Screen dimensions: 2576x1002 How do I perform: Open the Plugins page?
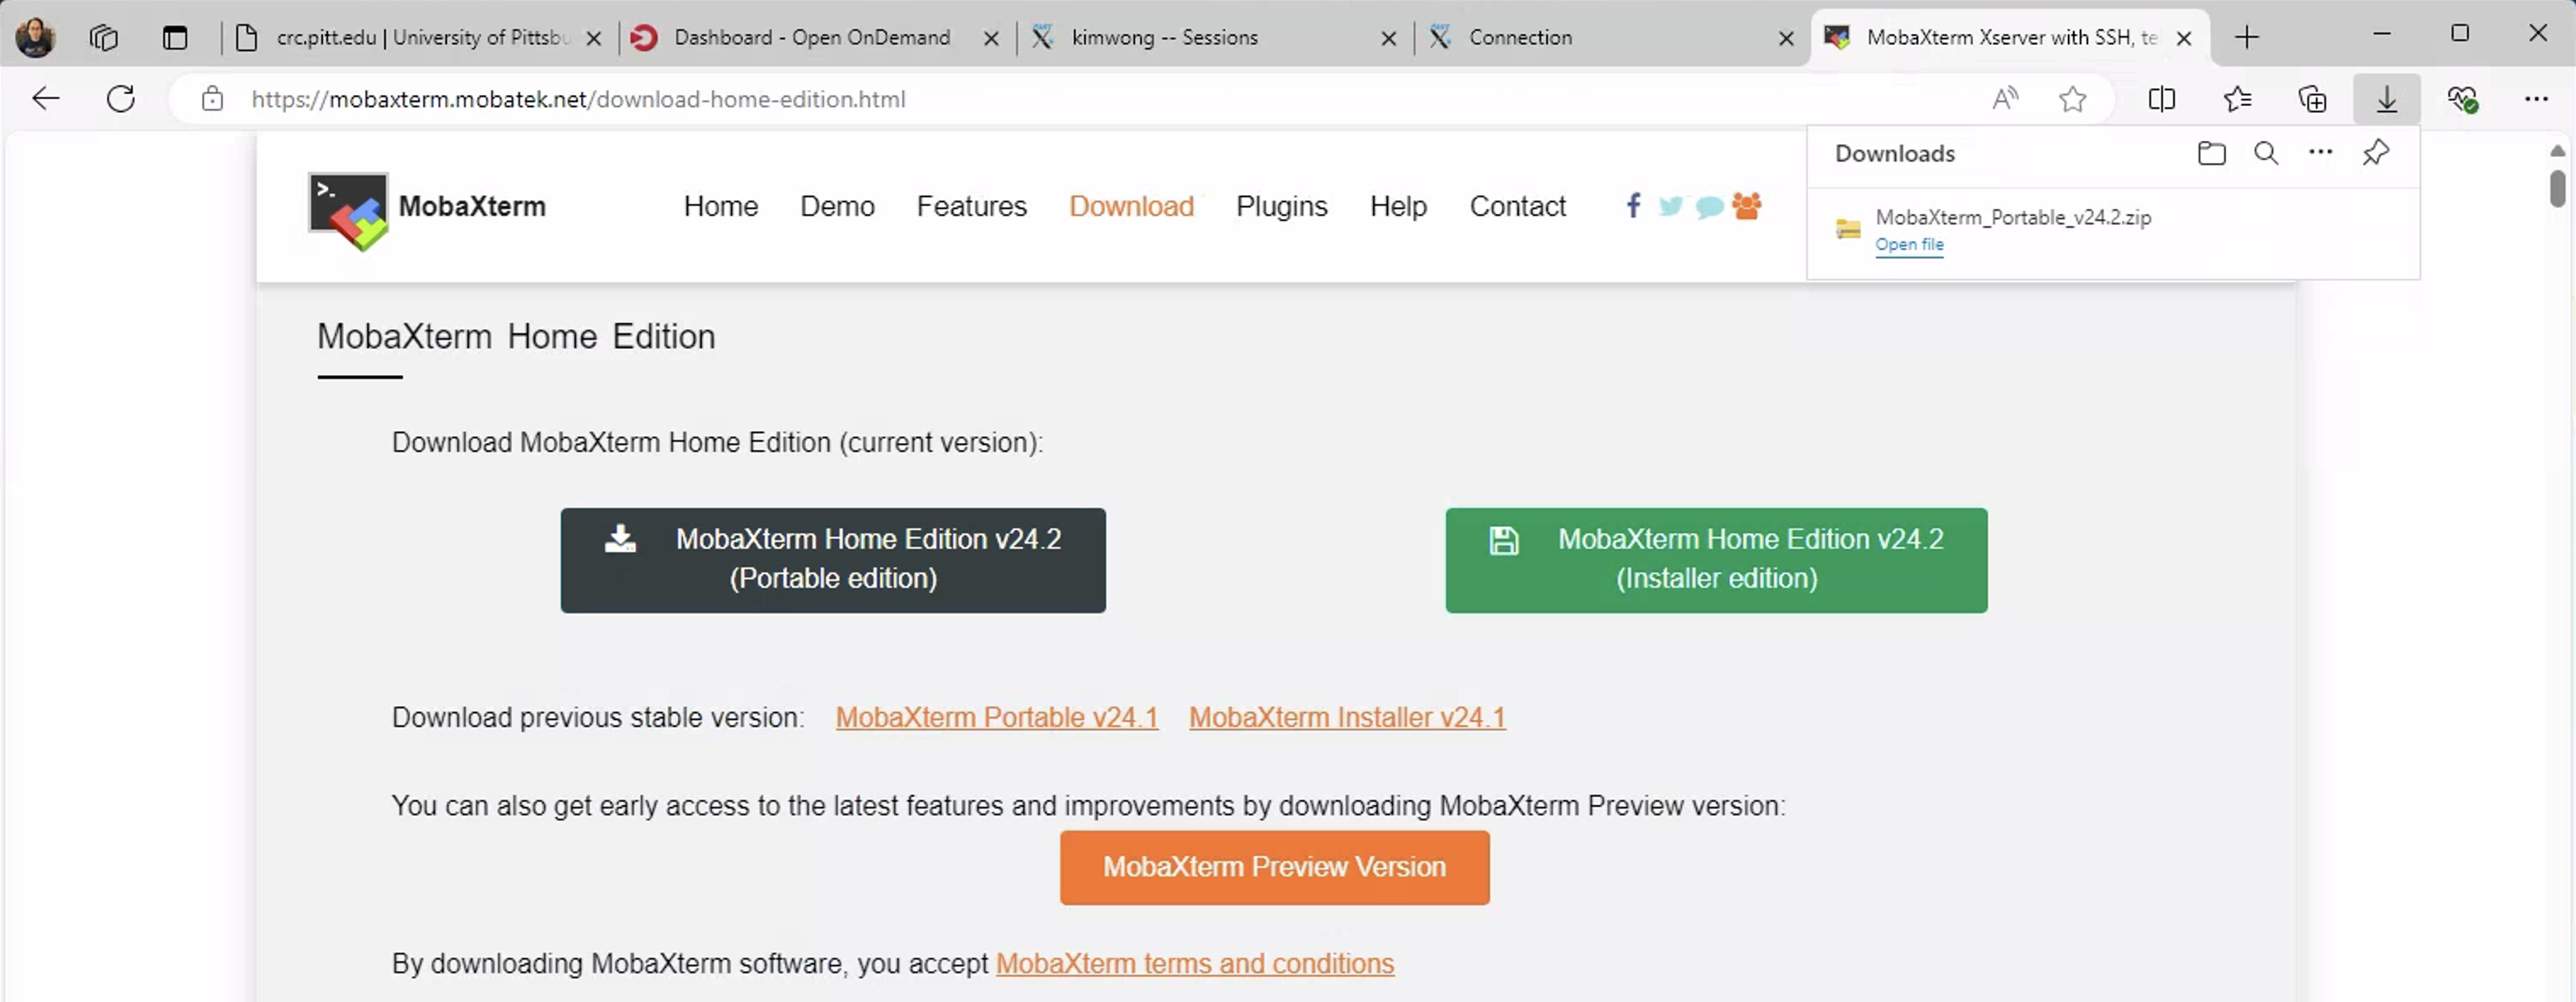pyautogui.click(x=1281, y=205)
